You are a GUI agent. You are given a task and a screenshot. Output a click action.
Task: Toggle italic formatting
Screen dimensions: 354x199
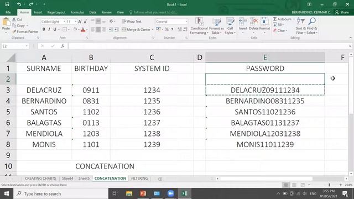[49, 29]
